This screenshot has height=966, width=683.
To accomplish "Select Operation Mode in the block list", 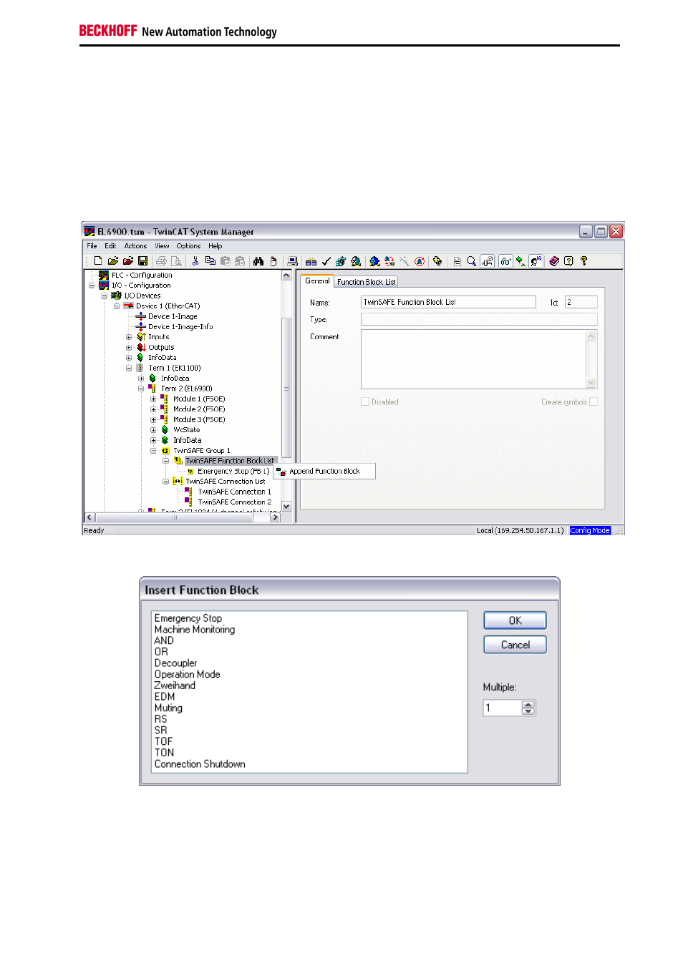I will point(188,675).
